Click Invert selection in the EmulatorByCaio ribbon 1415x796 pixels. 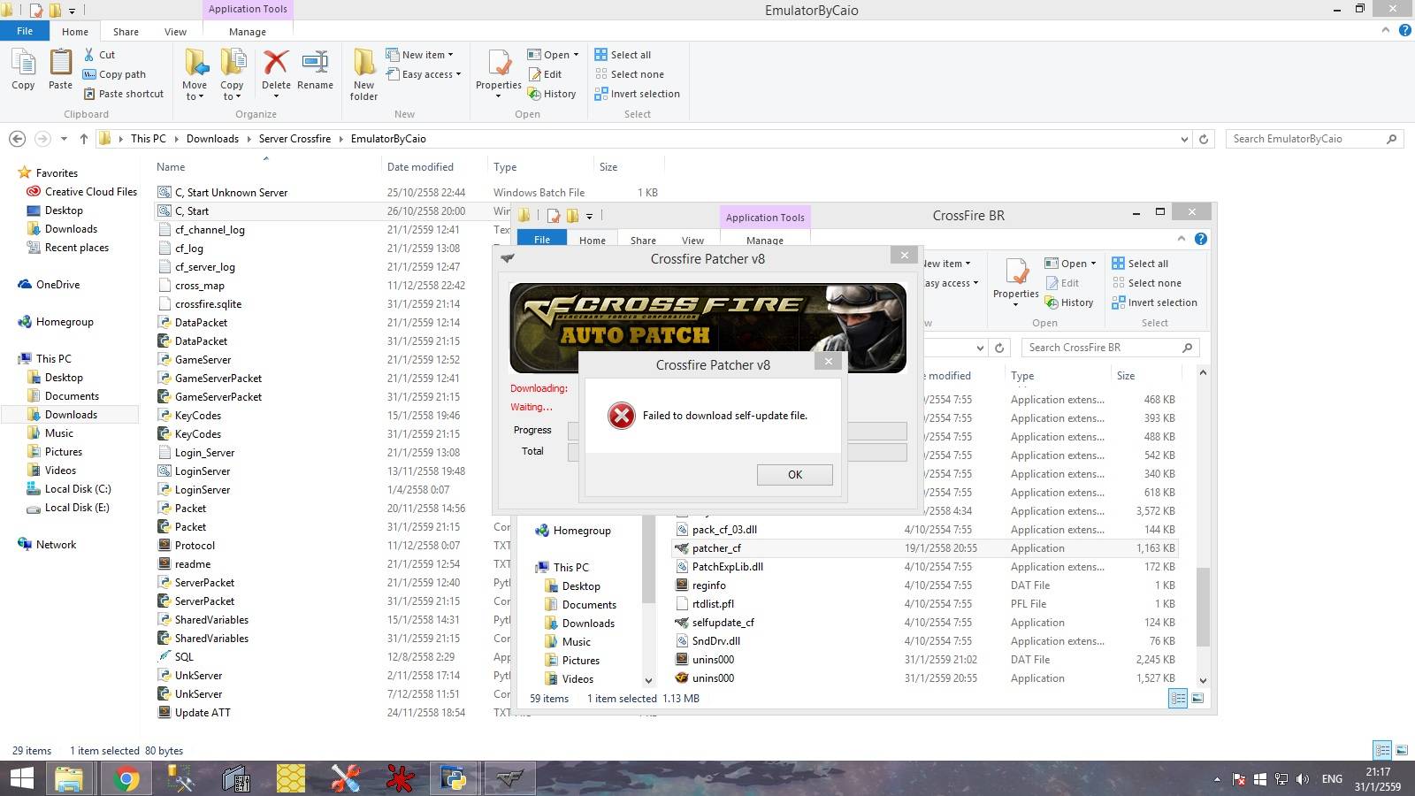637,94
